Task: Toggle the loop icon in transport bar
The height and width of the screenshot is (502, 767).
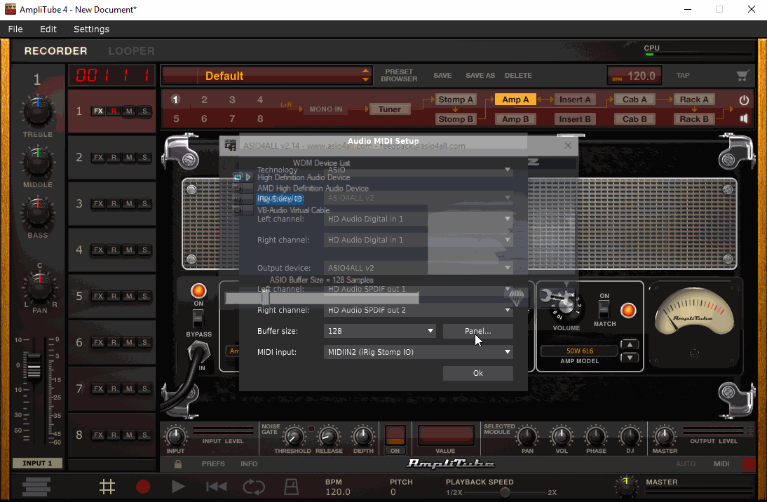Action: (253, 487)
